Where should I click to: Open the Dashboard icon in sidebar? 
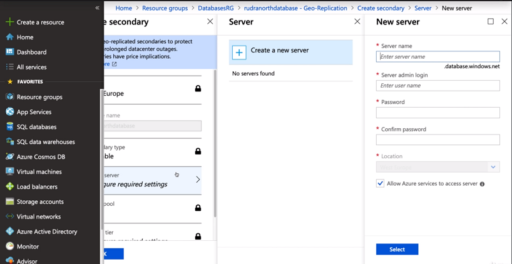tap(10, 52)
